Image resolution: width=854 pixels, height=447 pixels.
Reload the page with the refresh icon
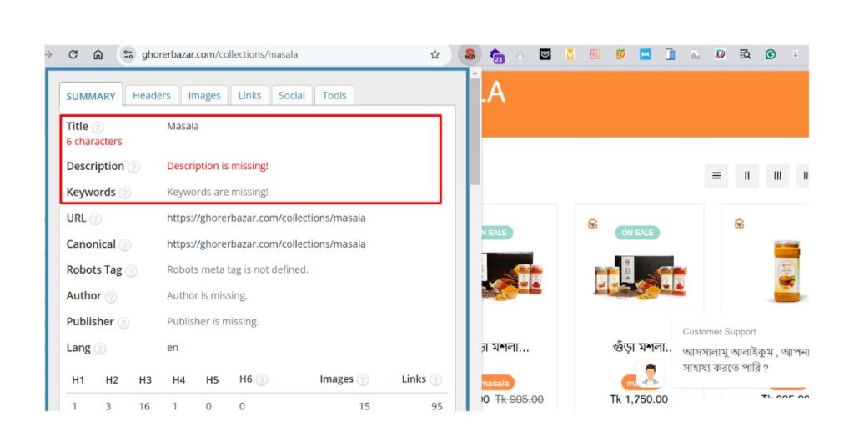tap(73, 54)
